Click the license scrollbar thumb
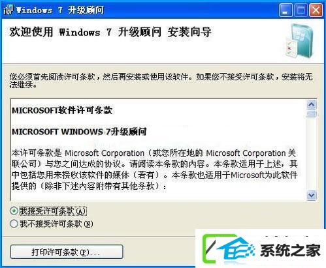Image resolution: width=326 pixels, height=268 pixels. [312, 113]
